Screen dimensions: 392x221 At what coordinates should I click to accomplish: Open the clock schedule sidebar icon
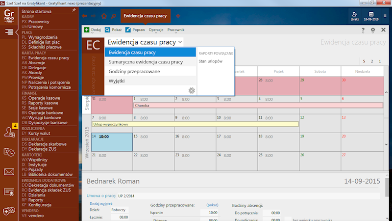pos(9,152)
